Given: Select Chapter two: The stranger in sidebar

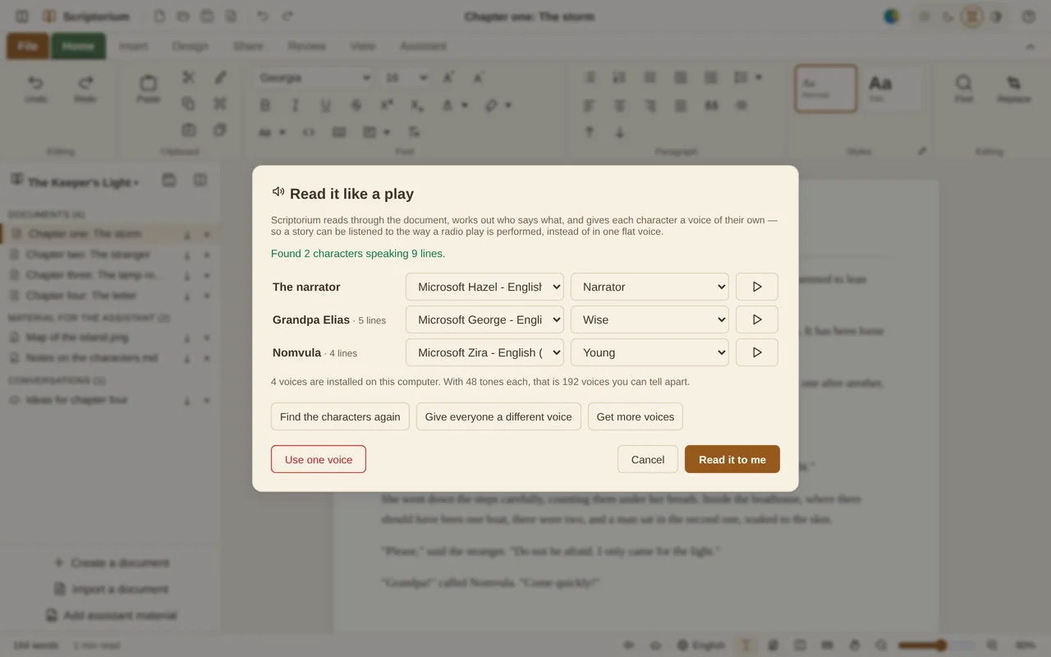Looking at the screenshot, I should (x=88, y=255).
